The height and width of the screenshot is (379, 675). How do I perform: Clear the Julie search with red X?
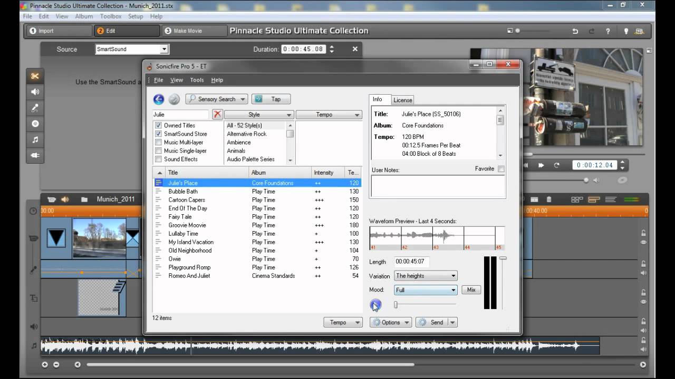(x=217, y=114)
